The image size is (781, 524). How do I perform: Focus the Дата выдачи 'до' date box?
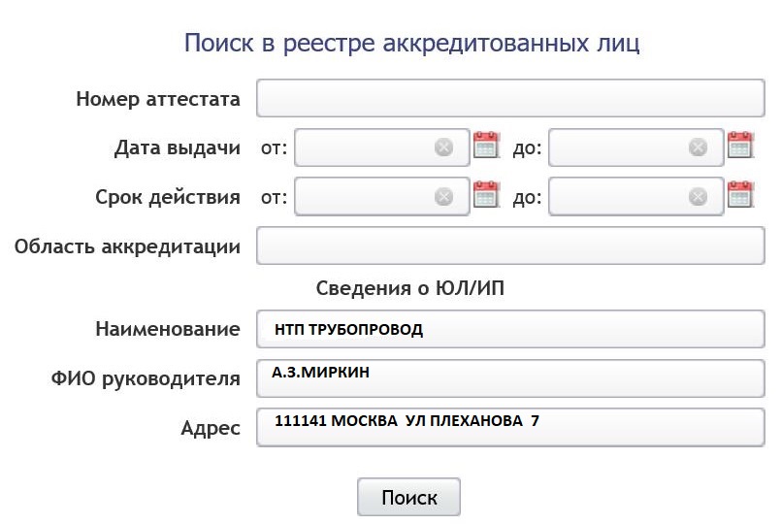(x=636, y=147)
